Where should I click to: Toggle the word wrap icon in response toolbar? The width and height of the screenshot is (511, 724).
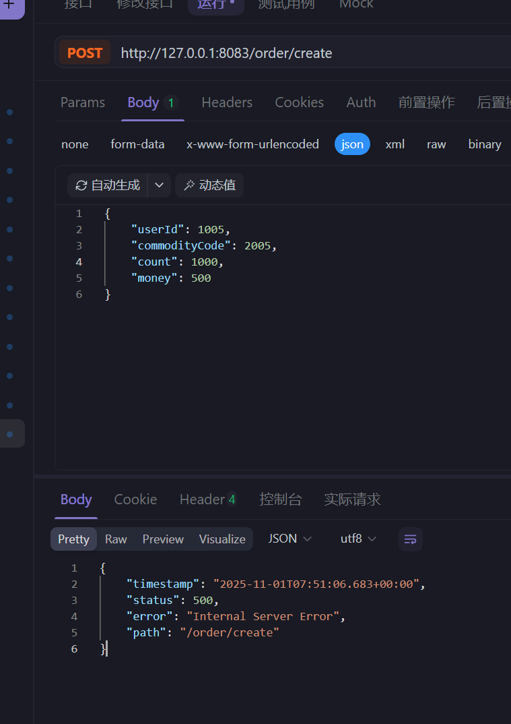(411, 539)
